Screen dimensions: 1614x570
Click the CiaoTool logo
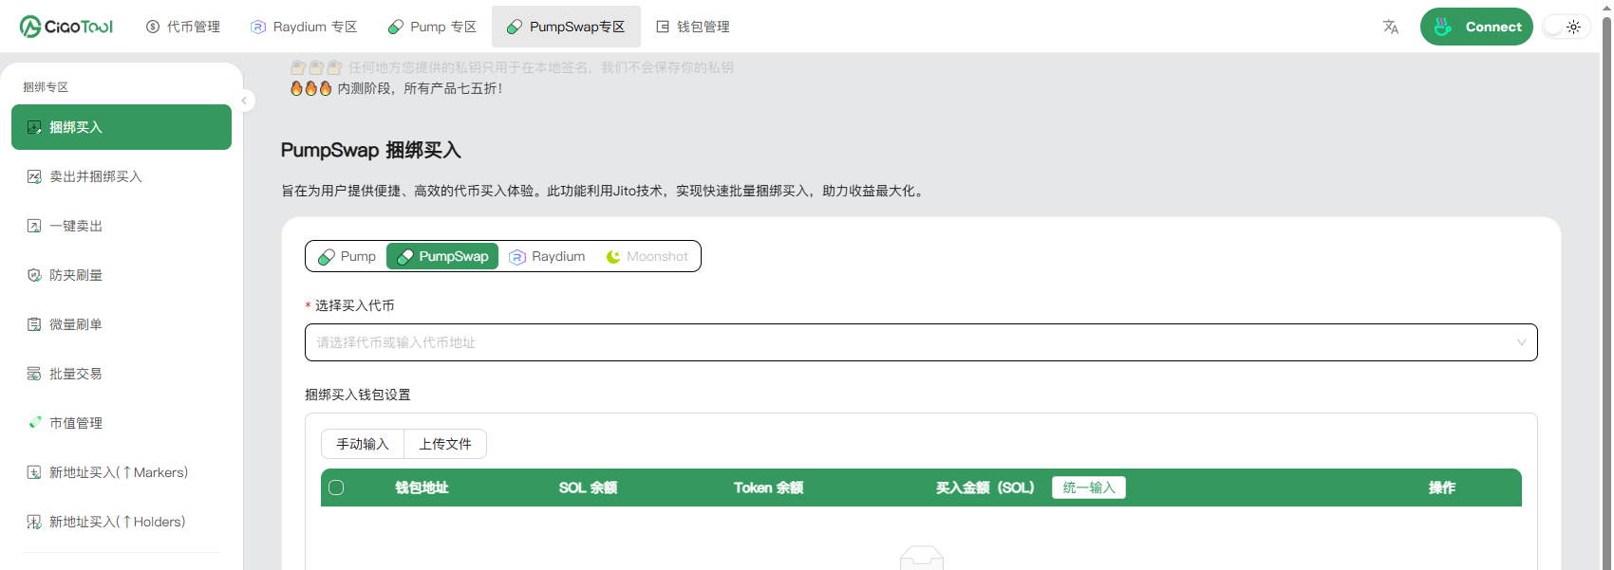(66, 27)
